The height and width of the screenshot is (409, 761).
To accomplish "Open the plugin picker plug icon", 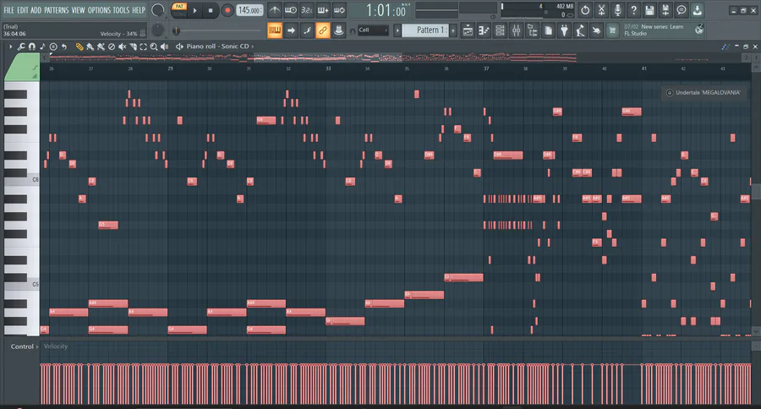I will pos(564,30).
